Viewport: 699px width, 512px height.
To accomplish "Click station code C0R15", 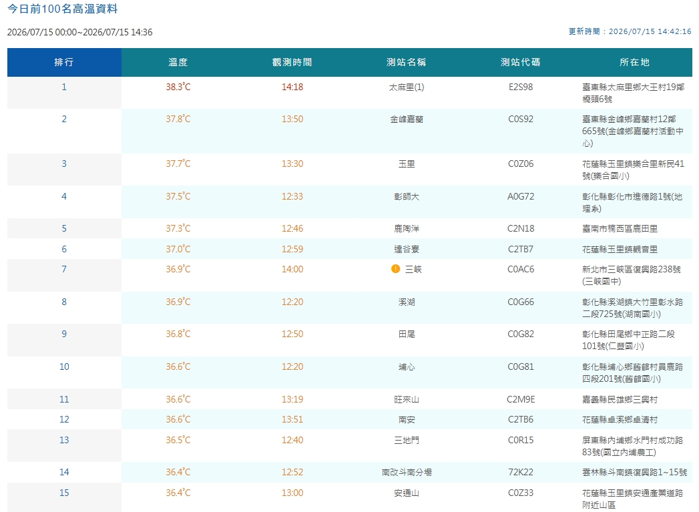I will [521, 440].
